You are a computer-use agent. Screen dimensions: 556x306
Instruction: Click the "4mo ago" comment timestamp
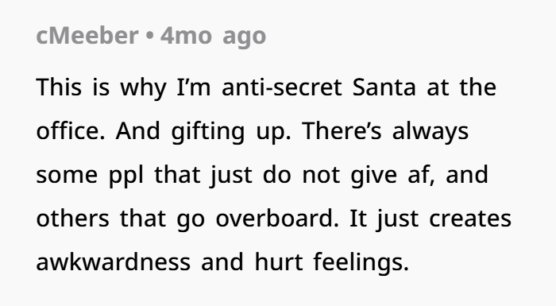coord(213,37)
